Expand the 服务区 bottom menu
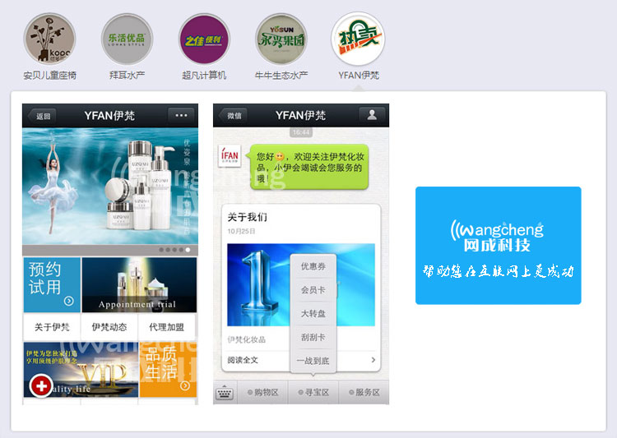 tap(363, 393)
